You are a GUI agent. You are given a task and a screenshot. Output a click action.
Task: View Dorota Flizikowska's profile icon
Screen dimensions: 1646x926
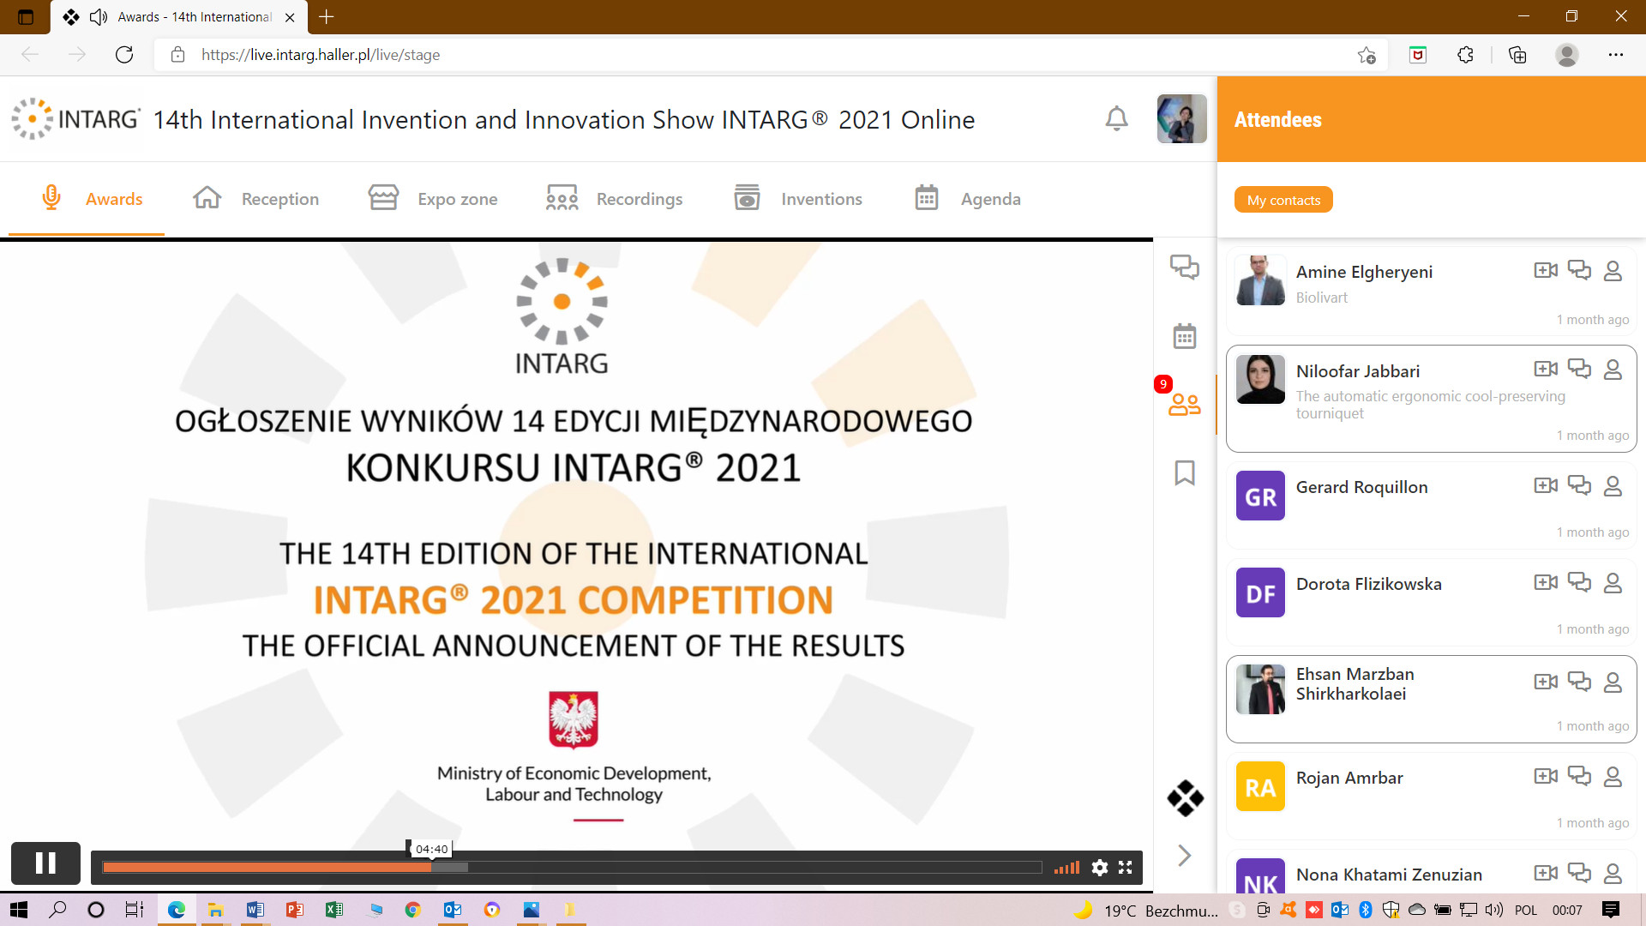1613,583
